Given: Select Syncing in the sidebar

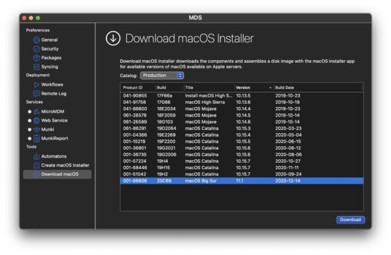Looking at the screenshot, I should pos(49,67).
